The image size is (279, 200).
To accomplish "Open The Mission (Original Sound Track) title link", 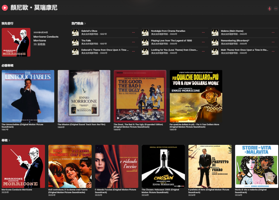I will click(81, 124).
